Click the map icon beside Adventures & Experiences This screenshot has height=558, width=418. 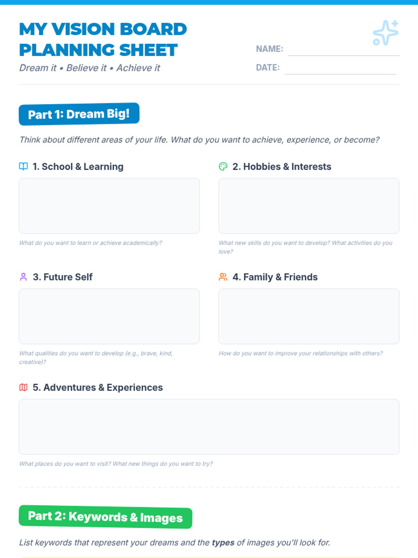(x=23, y=387)
